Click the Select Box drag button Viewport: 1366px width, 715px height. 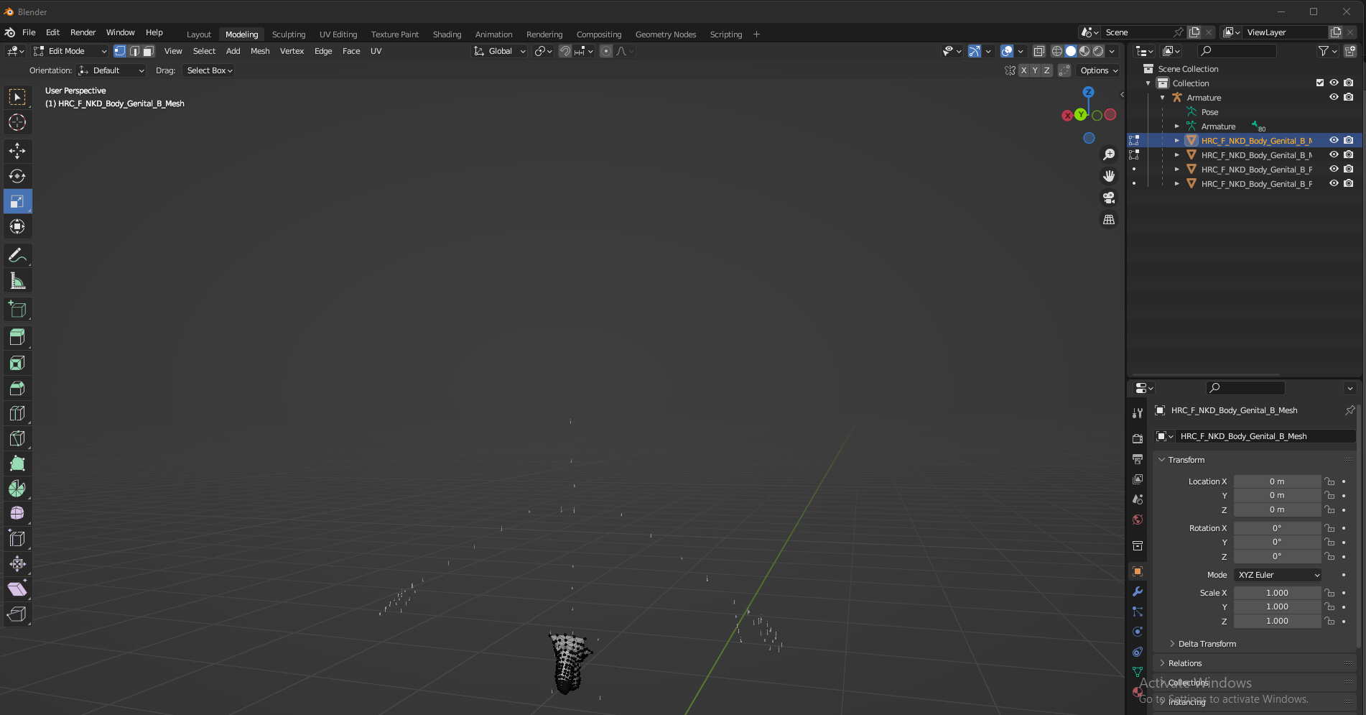coord(209,70)
